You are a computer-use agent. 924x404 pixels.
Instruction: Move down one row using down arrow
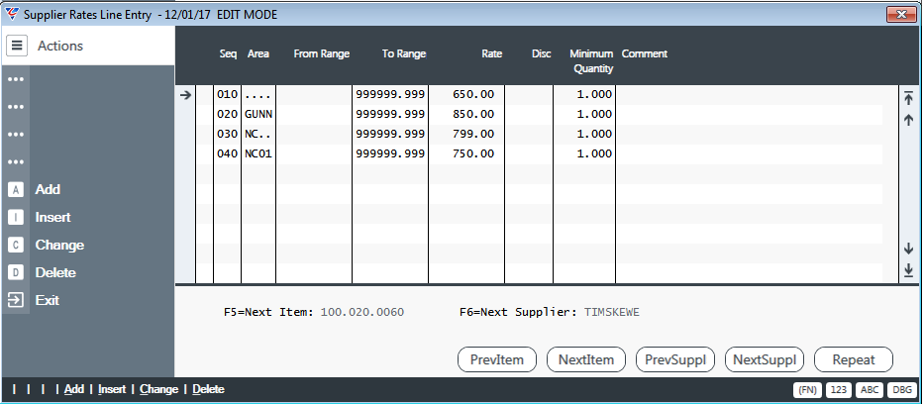(x=908, y=249)
